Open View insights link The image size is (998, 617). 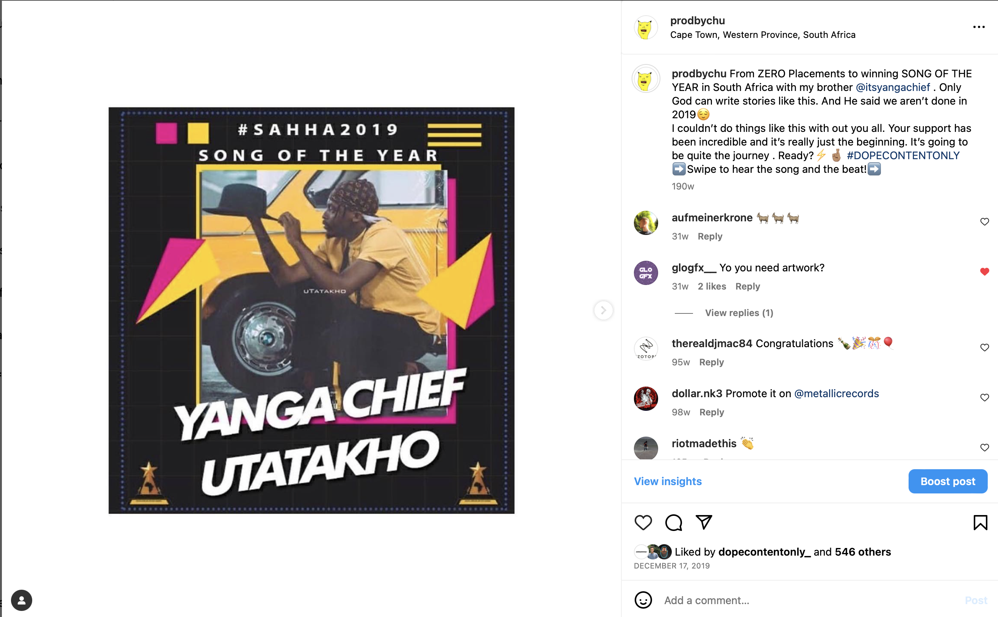[668, 481]
